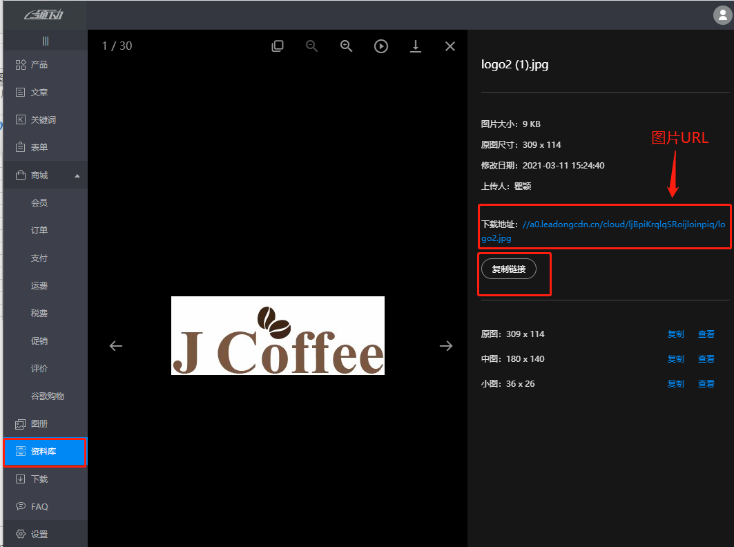Start the slideshow play button
This screenshot has height=547, width=734.
[381, 46]
